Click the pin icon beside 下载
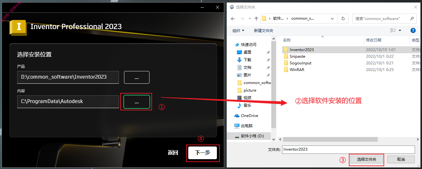This screenshot has width=422, height=169. click(x=268, y=60)
